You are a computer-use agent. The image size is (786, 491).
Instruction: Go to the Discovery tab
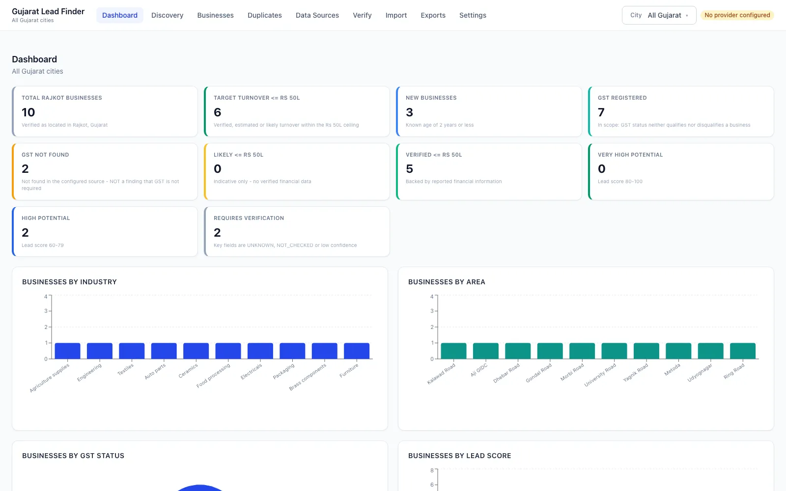[x=167, y=15]
